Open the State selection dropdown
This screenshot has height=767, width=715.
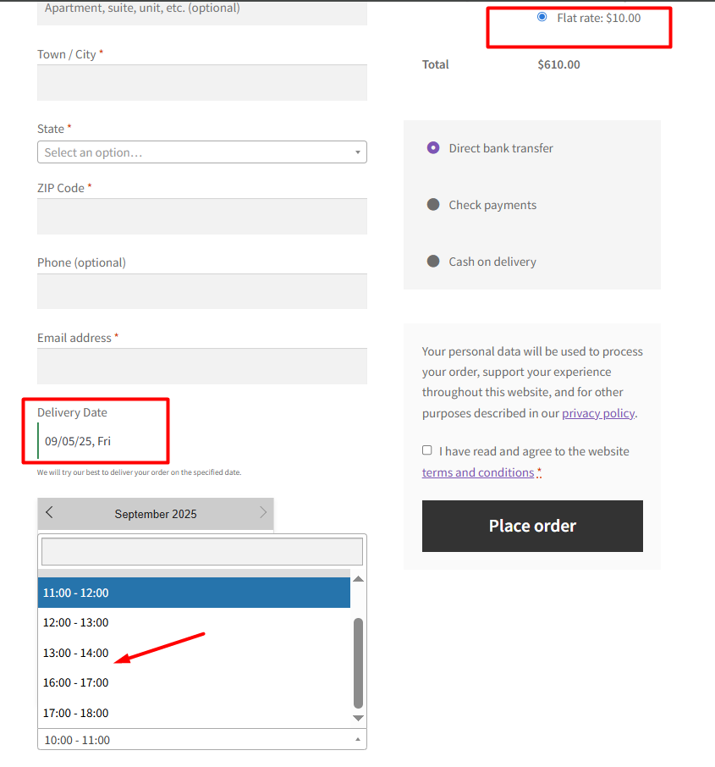(x=201, y=152)
